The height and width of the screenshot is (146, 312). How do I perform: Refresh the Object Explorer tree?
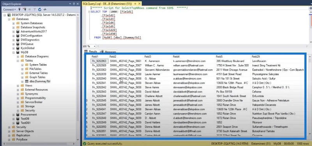40,9
